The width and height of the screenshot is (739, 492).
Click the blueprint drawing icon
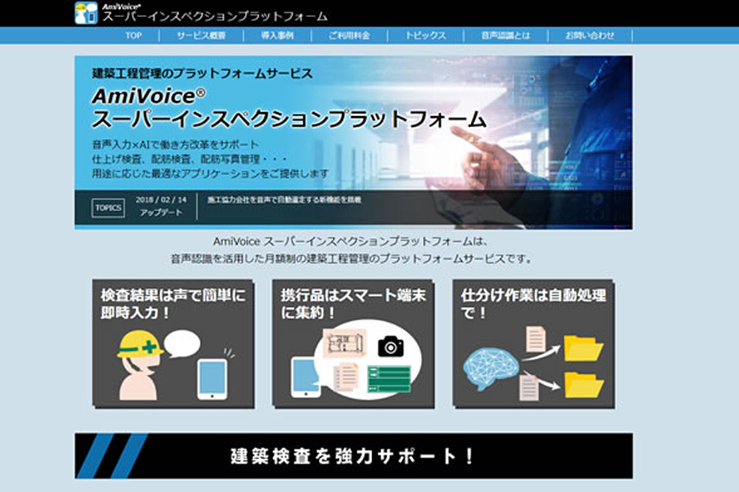[345, 342]
